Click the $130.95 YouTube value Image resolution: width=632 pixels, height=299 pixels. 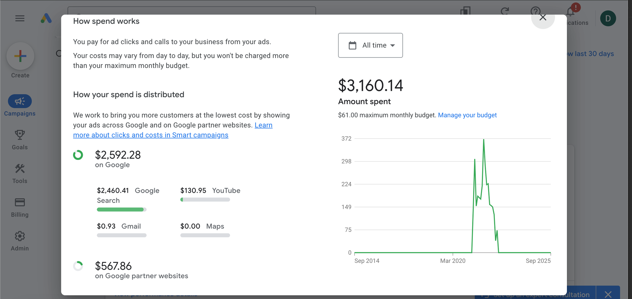pos(193,191)
